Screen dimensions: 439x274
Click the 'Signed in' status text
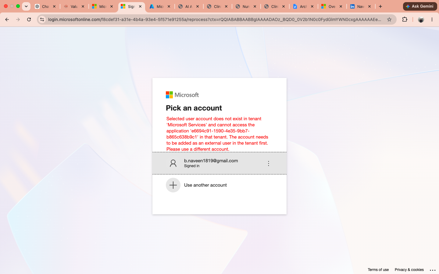[x=192, y=166]
